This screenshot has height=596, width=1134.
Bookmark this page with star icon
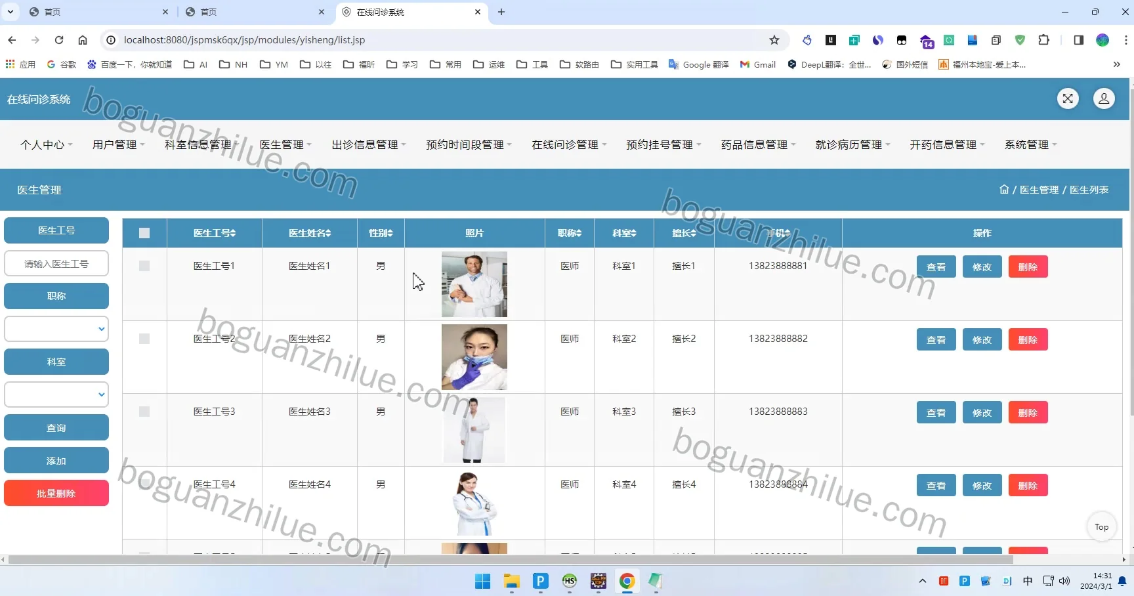click(774, 40)
